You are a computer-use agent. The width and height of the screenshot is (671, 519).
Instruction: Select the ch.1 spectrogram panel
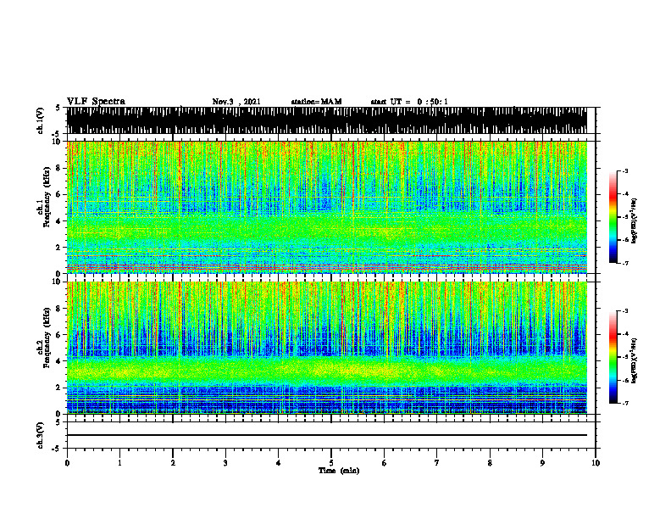[x=326, y=207]
